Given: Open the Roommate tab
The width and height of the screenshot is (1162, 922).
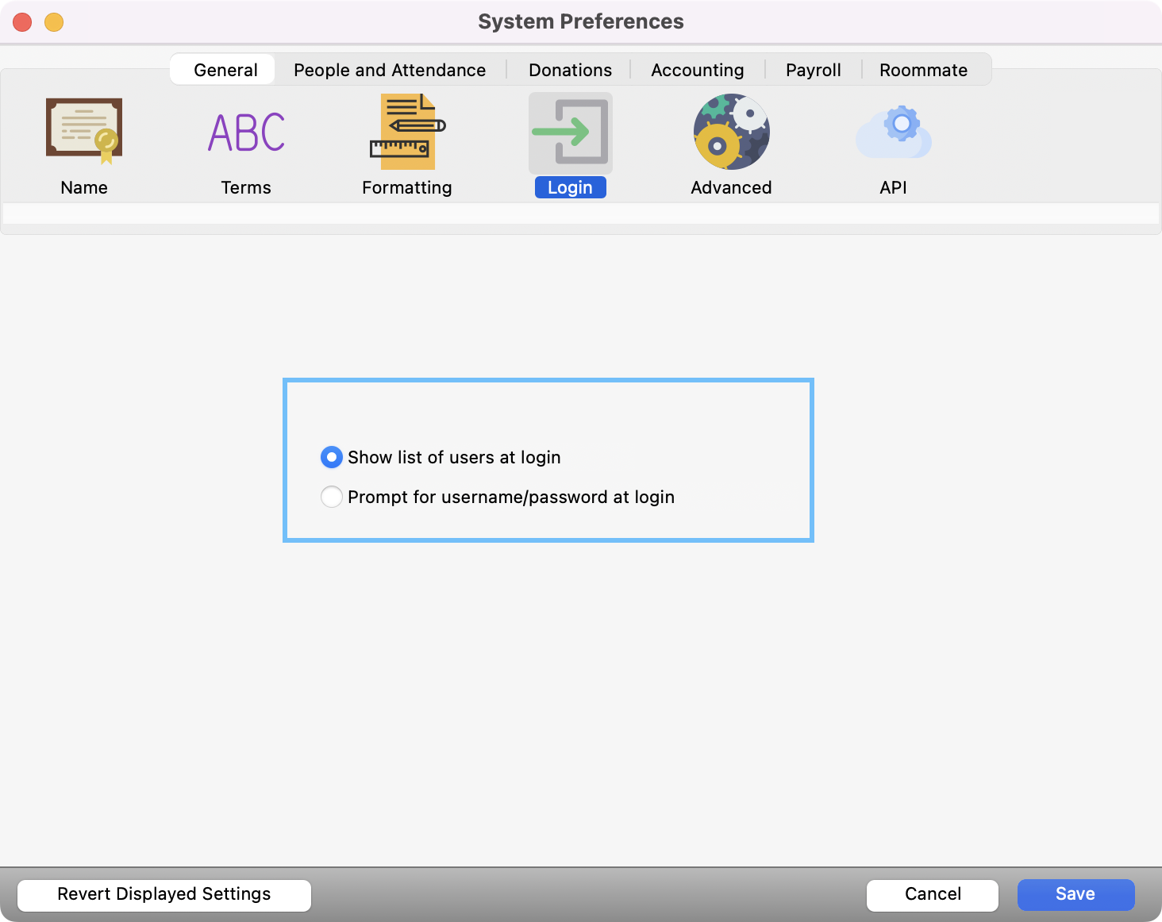Looking at the screenshot, I should (x=923, y=70).
